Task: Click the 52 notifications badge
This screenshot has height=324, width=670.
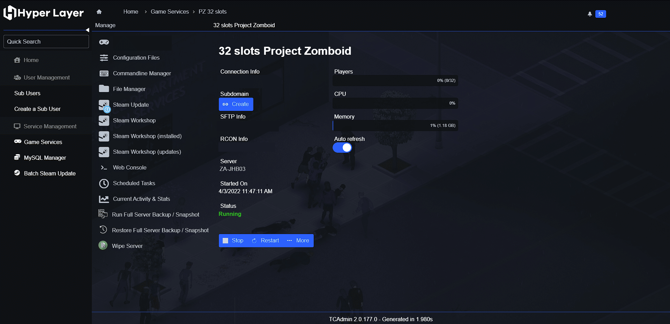Action: (x=601, y=14)
